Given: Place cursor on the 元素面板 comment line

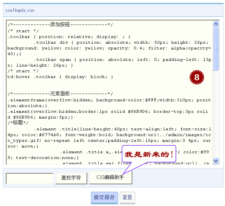Looking at the screenshot, I should pos(60,94).
